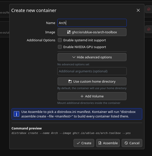
Task: Collapse the Hide advanced options section
Action: (x=92, y=57)
